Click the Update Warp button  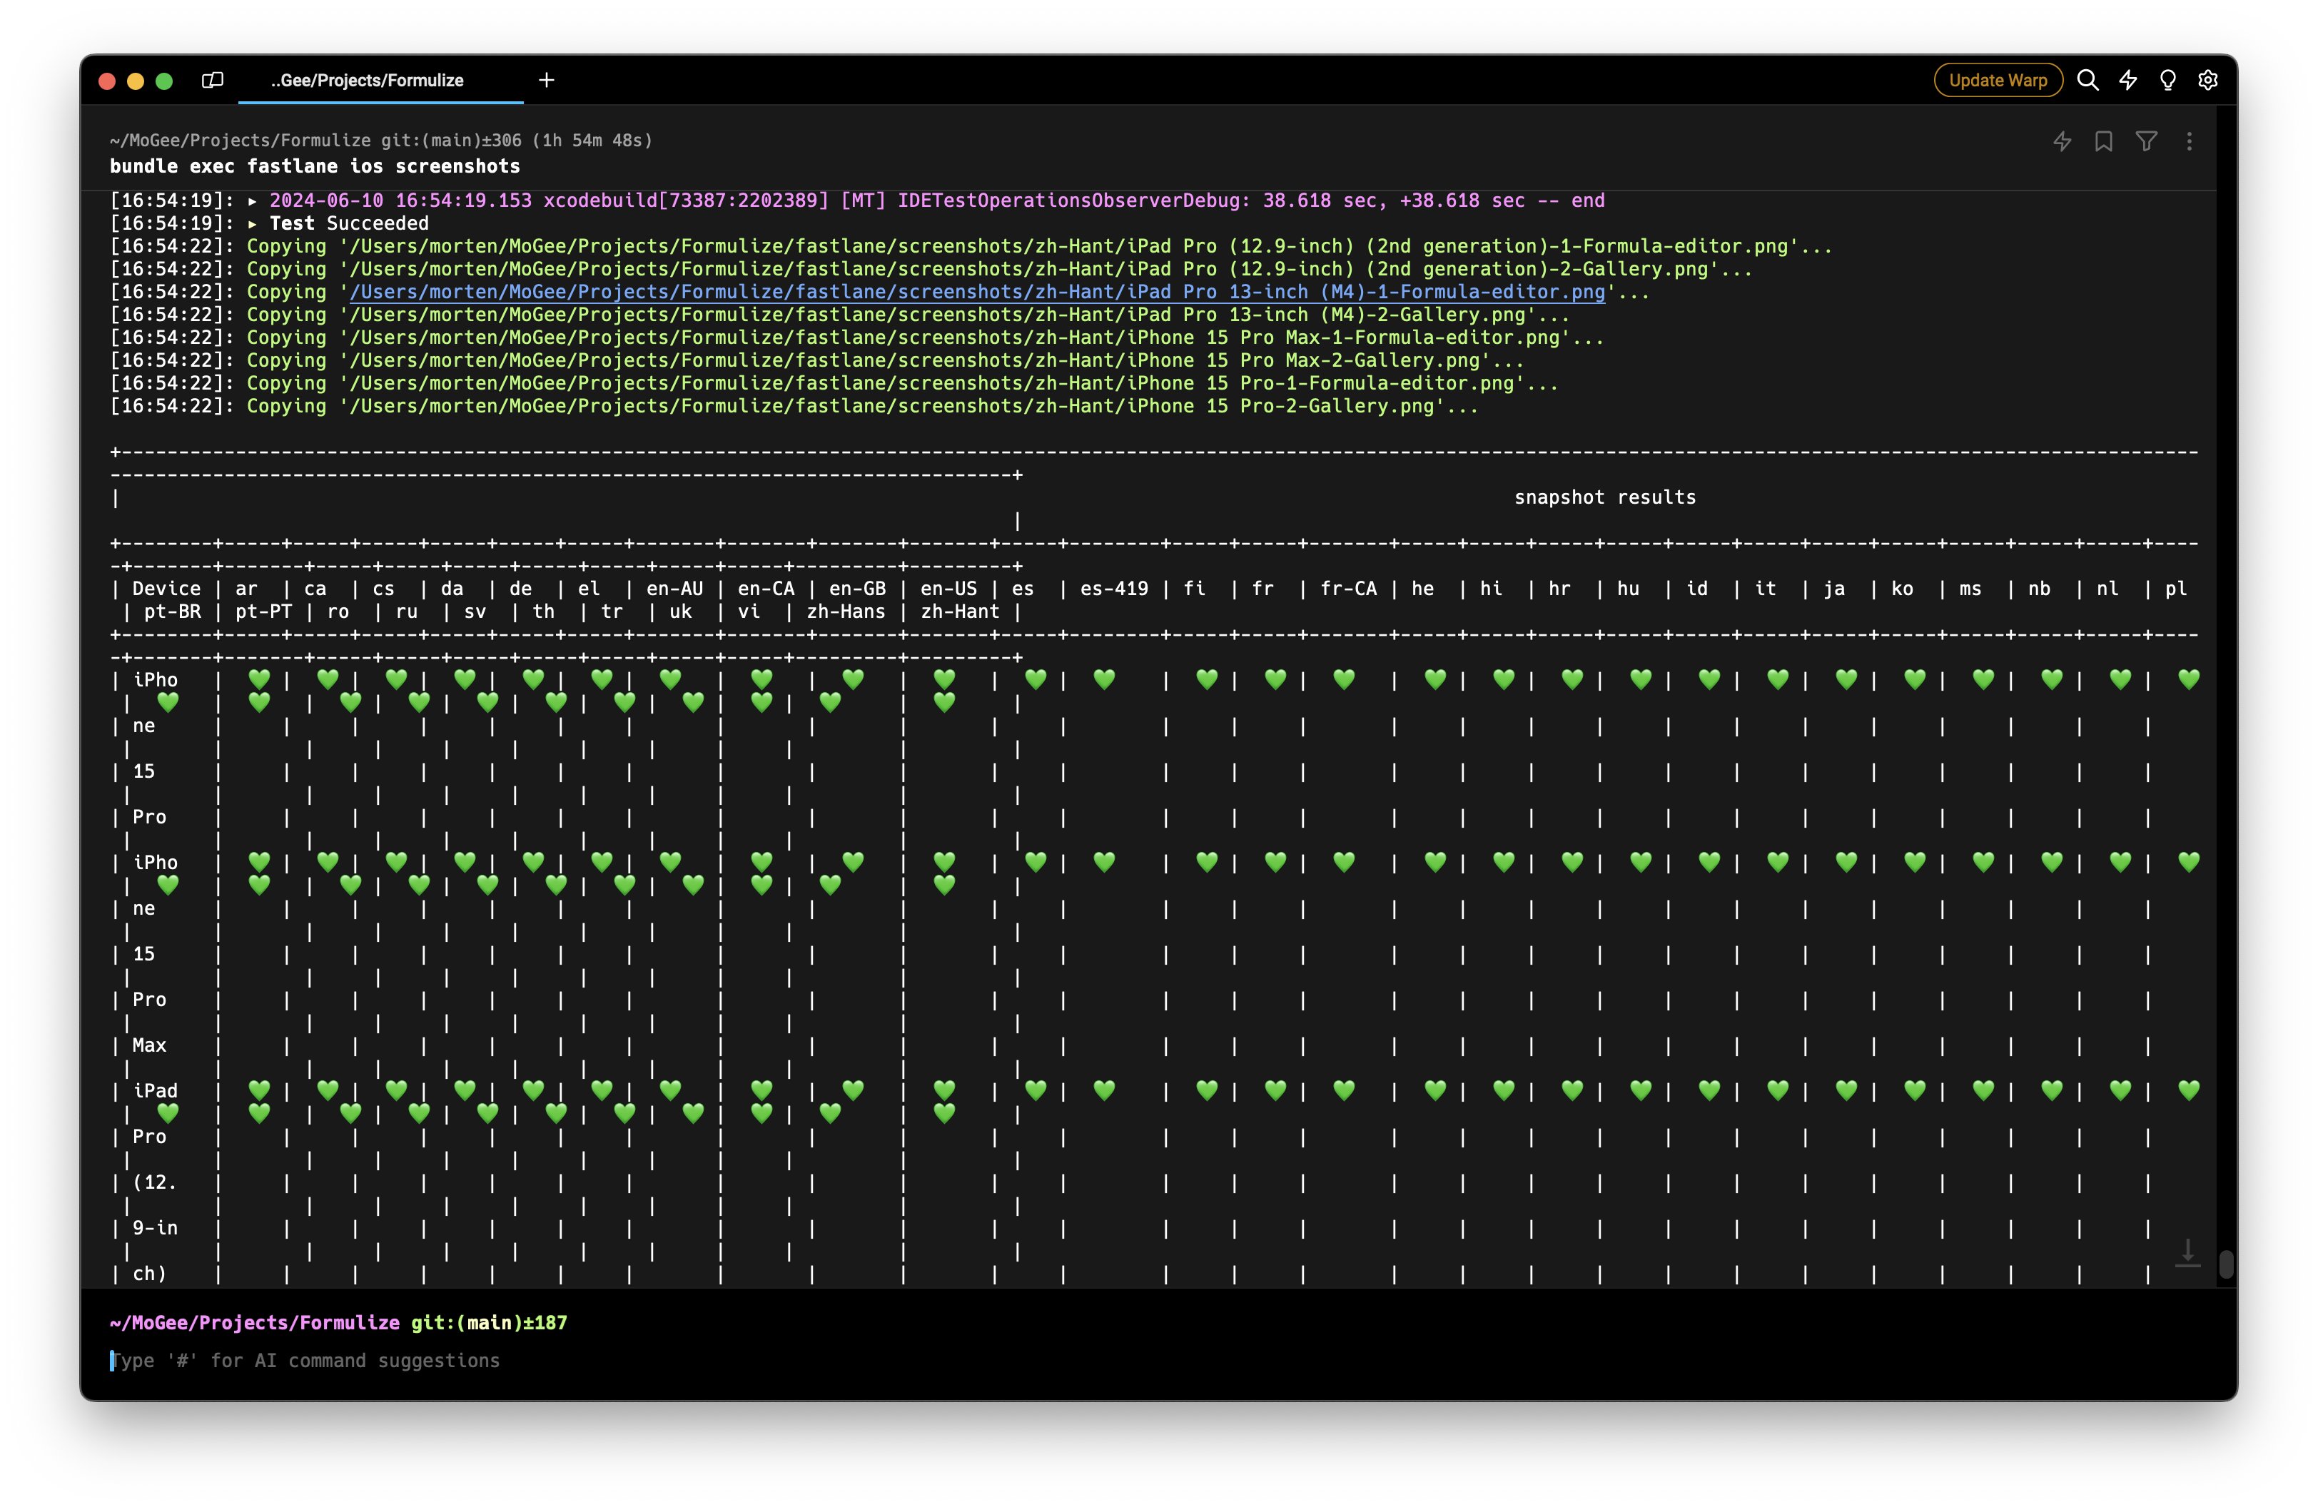1997,80
